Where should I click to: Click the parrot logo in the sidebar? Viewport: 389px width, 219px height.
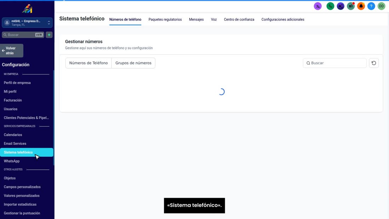click(27, 9)
